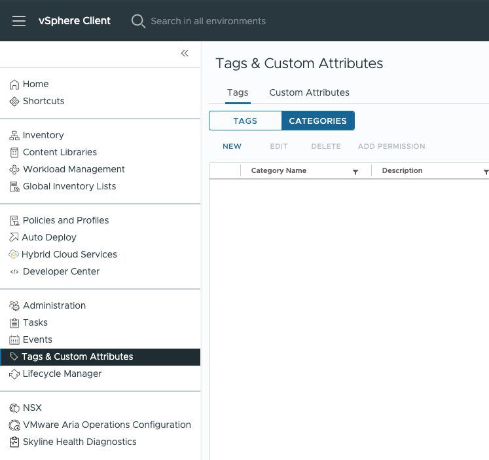Image resolution: width=489 pixels, height=460 pixels.
Task: Switch view to TAGS toggle
Action: [245, 121]
